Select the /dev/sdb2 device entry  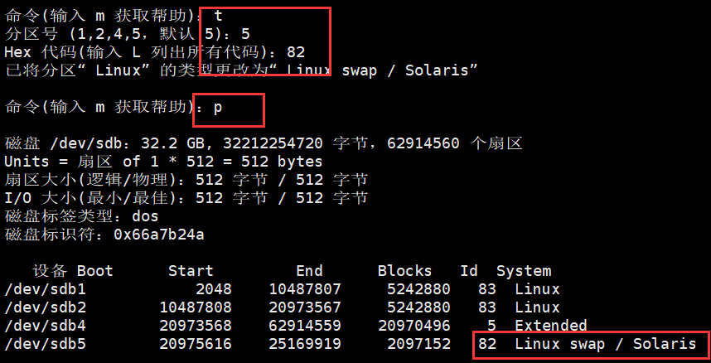[x=45, y=307]
